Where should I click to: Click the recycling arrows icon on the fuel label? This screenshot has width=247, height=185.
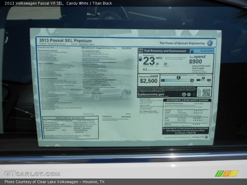click(x=189, y=94)
